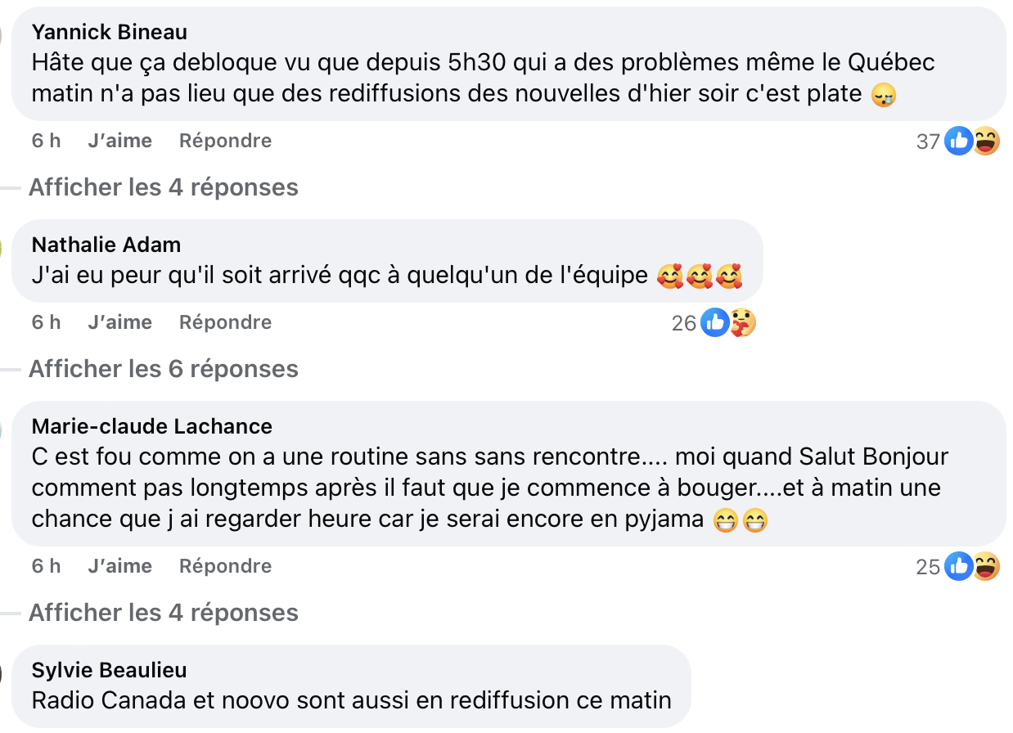1013x733 pixels.
Task: Open the 4 replies under Marie-claude Lachance's comment
Action: click(164, 612)
